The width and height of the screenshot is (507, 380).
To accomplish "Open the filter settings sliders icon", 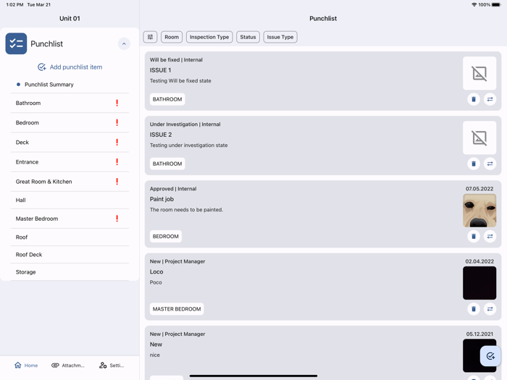I will coord(150,37).
